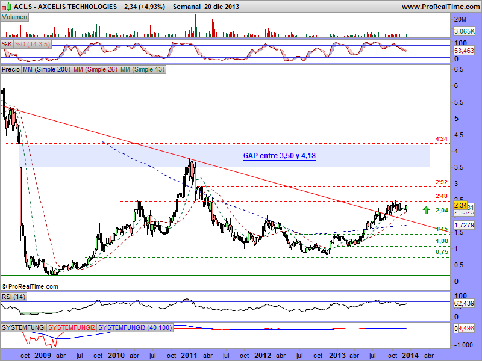Click the 2'92 resistance level label

click(x=442, y=182)
